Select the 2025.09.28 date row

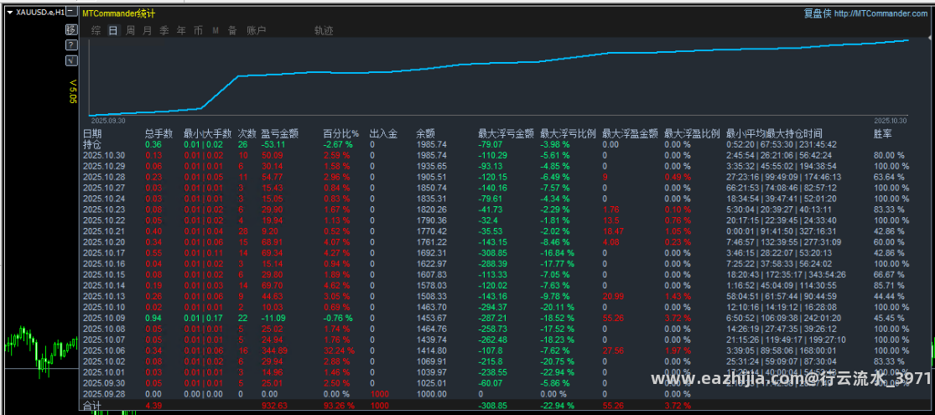(x=104, y=394)
